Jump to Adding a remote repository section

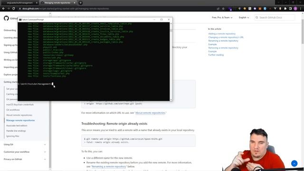pos(222,34)
